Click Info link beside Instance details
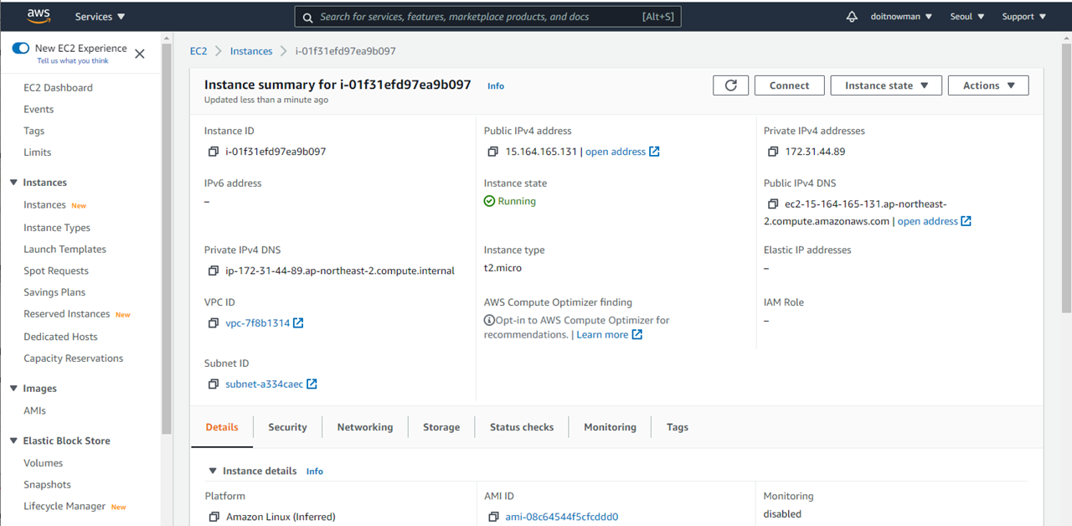Screen dimensions: 1072x526 [315, 472]
